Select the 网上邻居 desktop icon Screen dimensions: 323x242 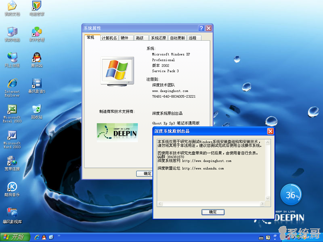coord(12,60)
